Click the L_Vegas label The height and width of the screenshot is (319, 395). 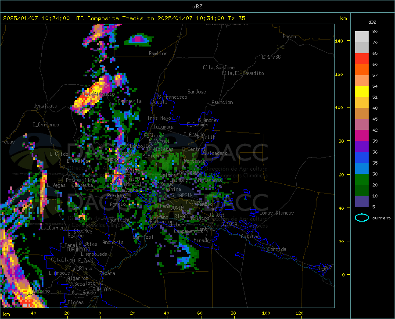point(56,185)
